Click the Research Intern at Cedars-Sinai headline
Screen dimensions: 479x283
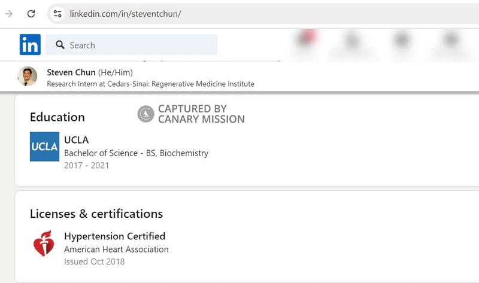point(150,84)
